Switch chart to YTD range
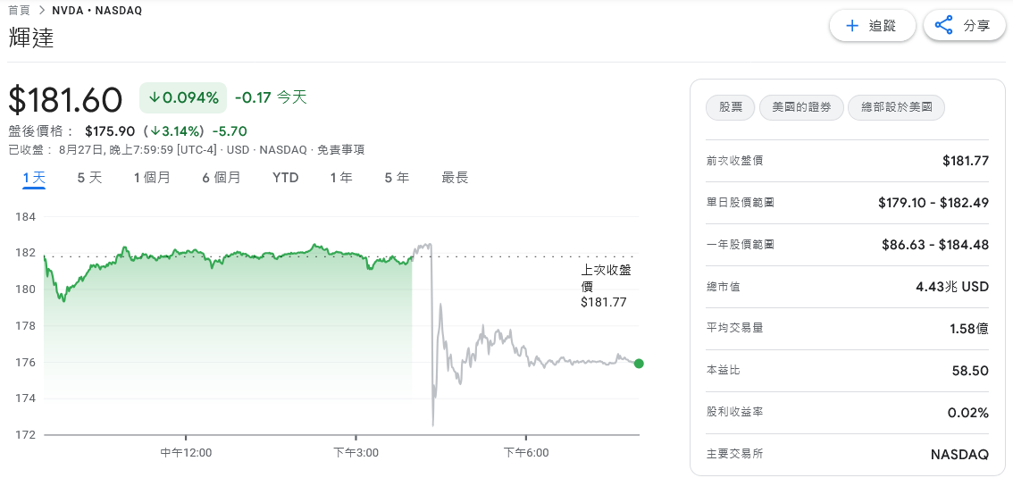Viewport: 1013px width, 478px height. [x=285, y=178]
